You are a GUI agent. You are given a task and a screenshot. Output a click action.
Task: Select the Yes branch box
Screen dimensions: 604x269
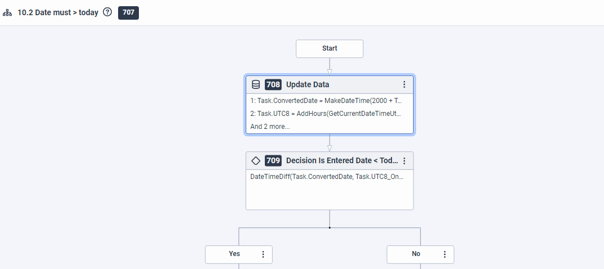tap(235, 254)
